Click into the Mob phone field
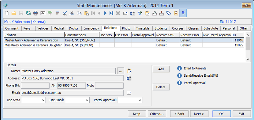This screenshot has height=120, width=254. [109, 85]
